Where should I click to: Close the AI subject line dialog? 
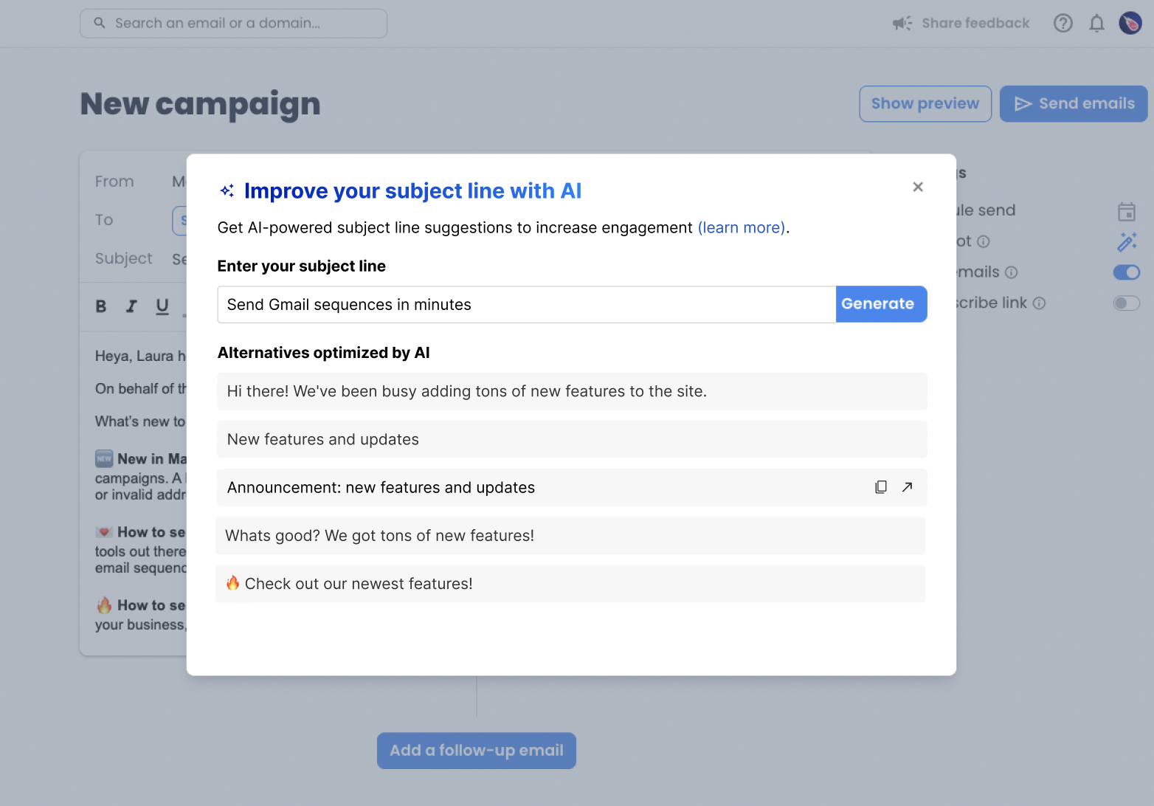917,187
